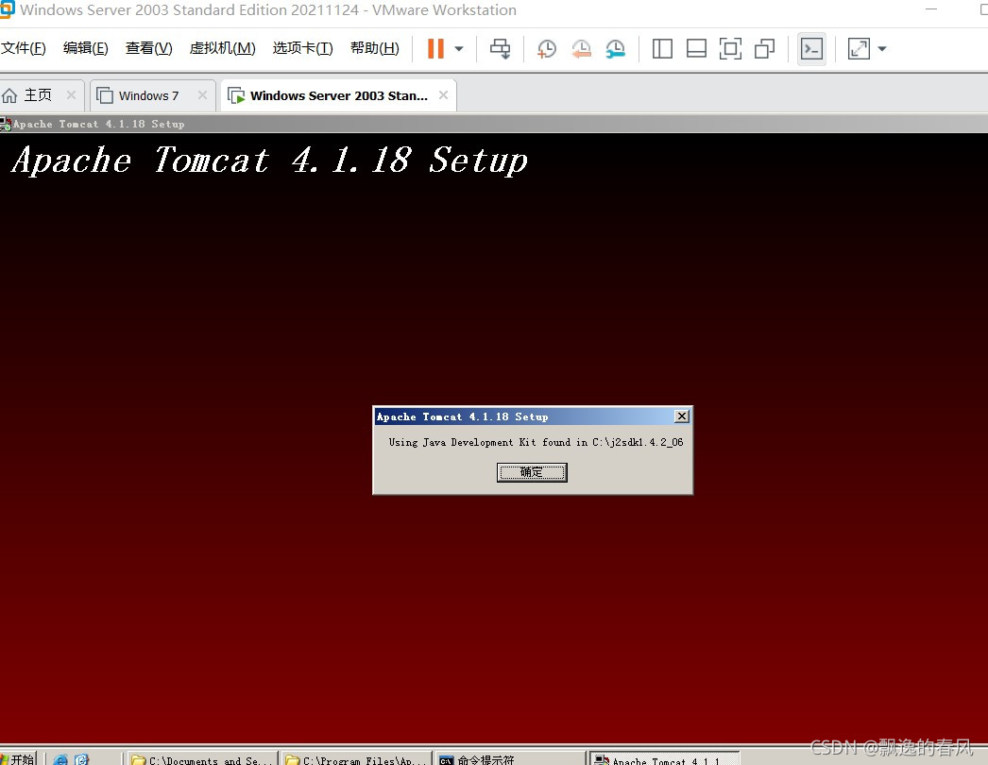Click the second quick launch icon
Viewport: 988px width, 765px height.
click(82, 759)
